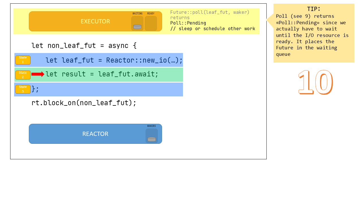Click the Poll::Pending text in yellow banner
The image size is (362, 203).
[x=188, y=23]
